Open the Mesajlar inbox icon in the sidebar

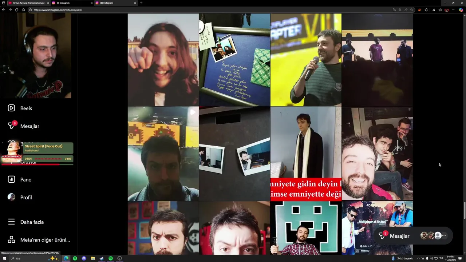[12, 126]
